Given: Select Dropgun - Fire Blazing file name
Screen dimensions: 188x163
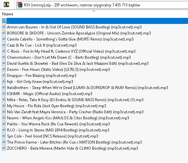Looking at the screenshot, I should click(42, 76).
